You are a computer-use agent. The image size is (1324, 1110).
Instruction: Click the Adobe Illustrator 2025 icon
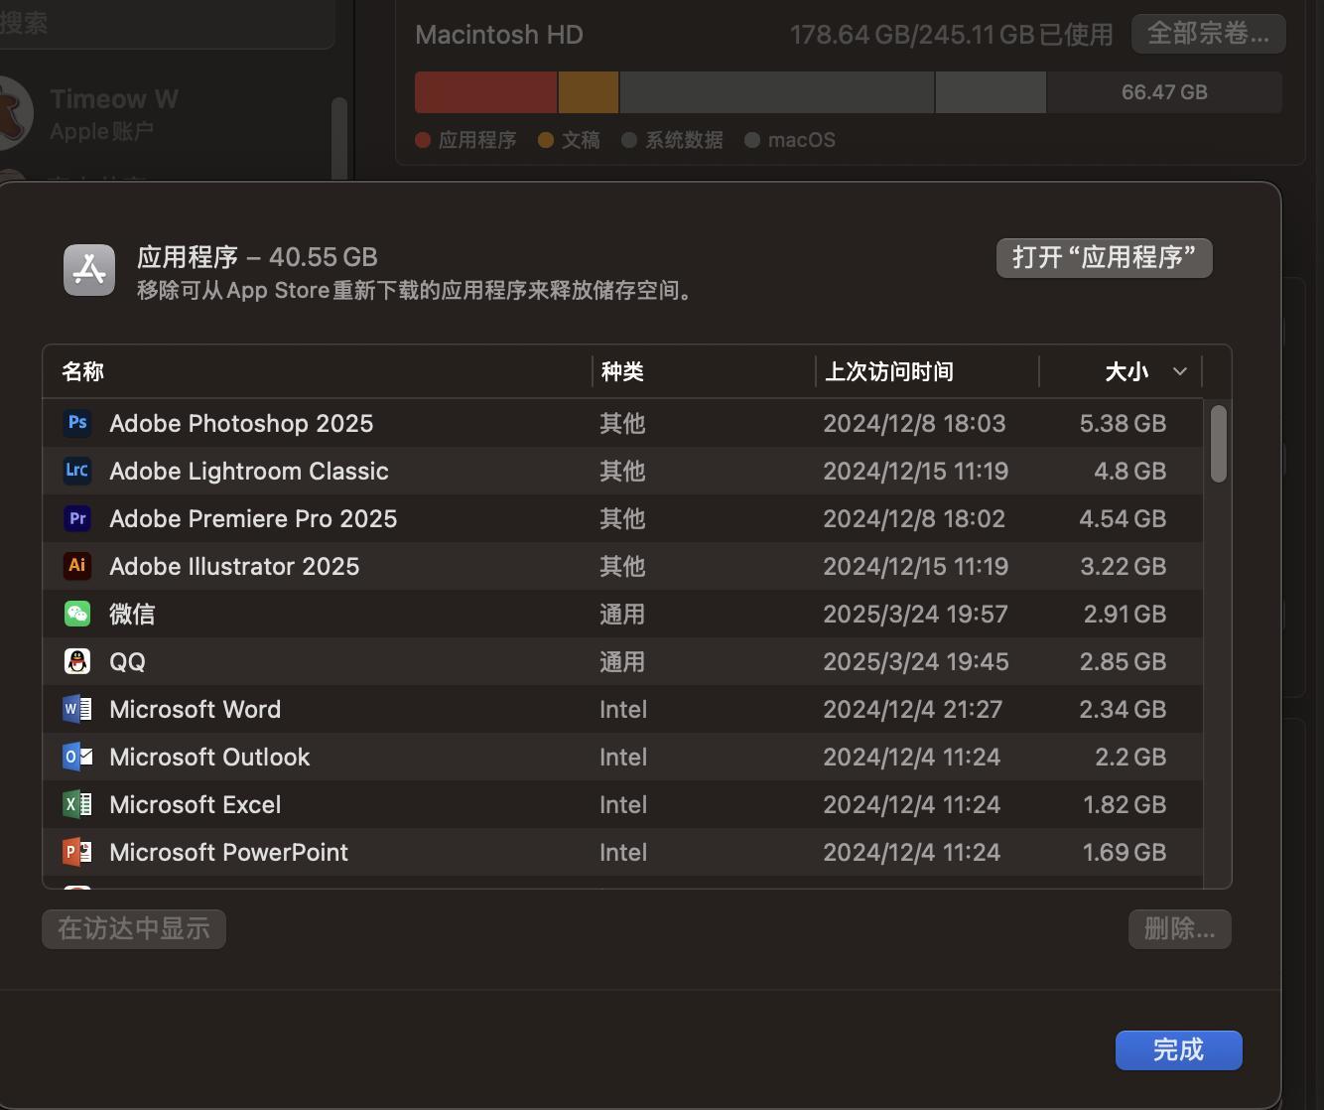77,566
